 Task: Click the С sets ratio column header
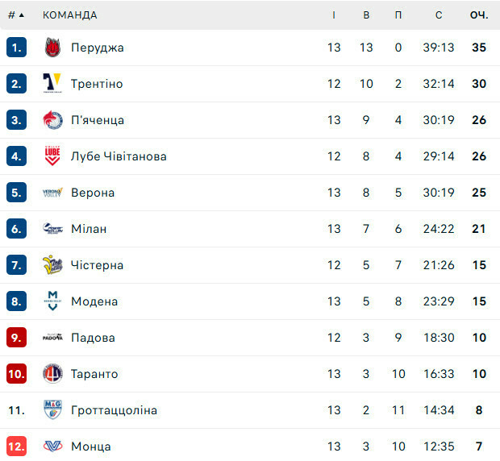439,15
